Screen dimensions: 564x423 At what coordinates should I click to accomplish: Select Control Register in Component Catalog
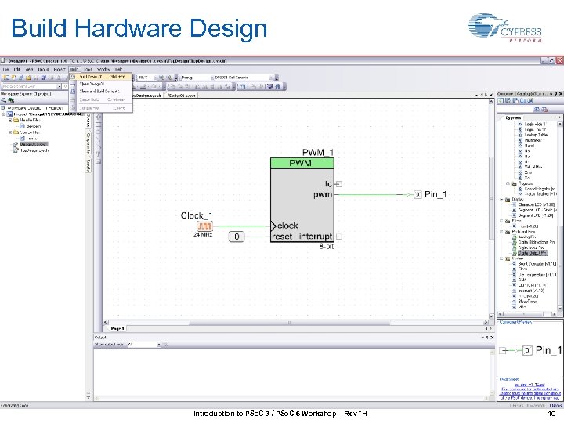[x=540, y=189]
